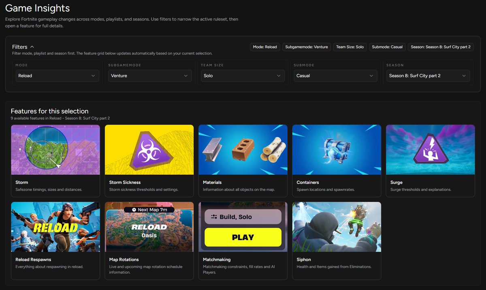Click the 'Team Size: Solo' filter chip
The image size is (486, 290).
coord(350,47)
